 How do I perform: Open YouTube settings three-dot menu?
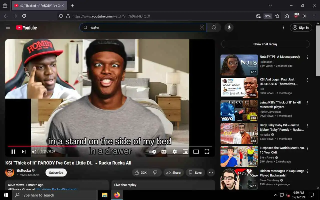click(283, 27)
